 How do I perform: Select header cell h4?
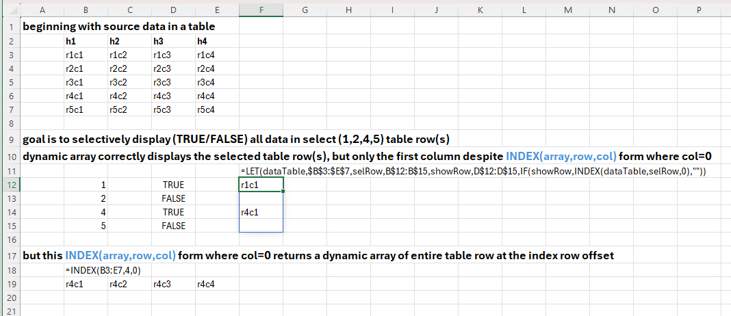pyautogui.click(x=217, y=41)
